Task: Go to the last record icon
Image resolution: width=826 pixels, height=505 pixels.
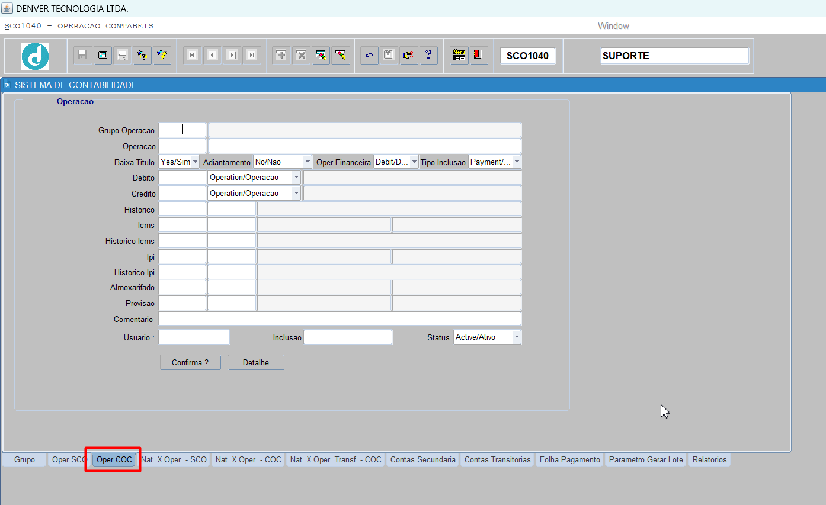Action: [x=251, y=55]
